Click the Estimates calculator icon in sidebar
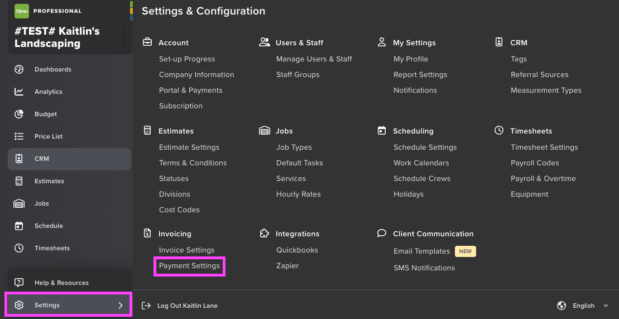The image size is (619, 319). point(19,181)
